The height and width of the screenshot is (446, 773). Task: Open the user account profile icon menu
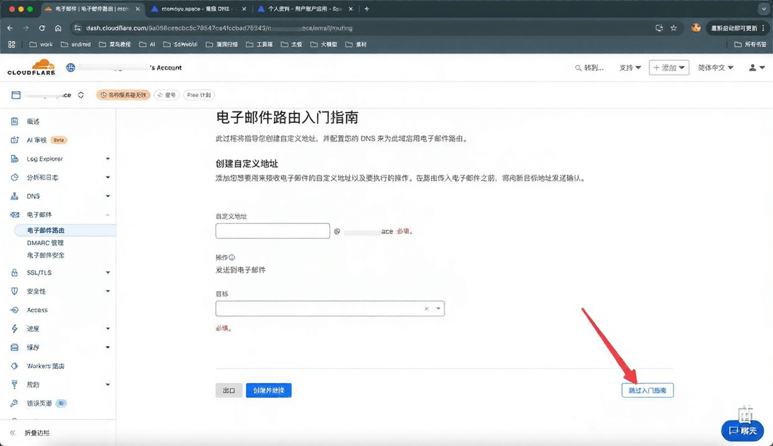coord(756,68)
